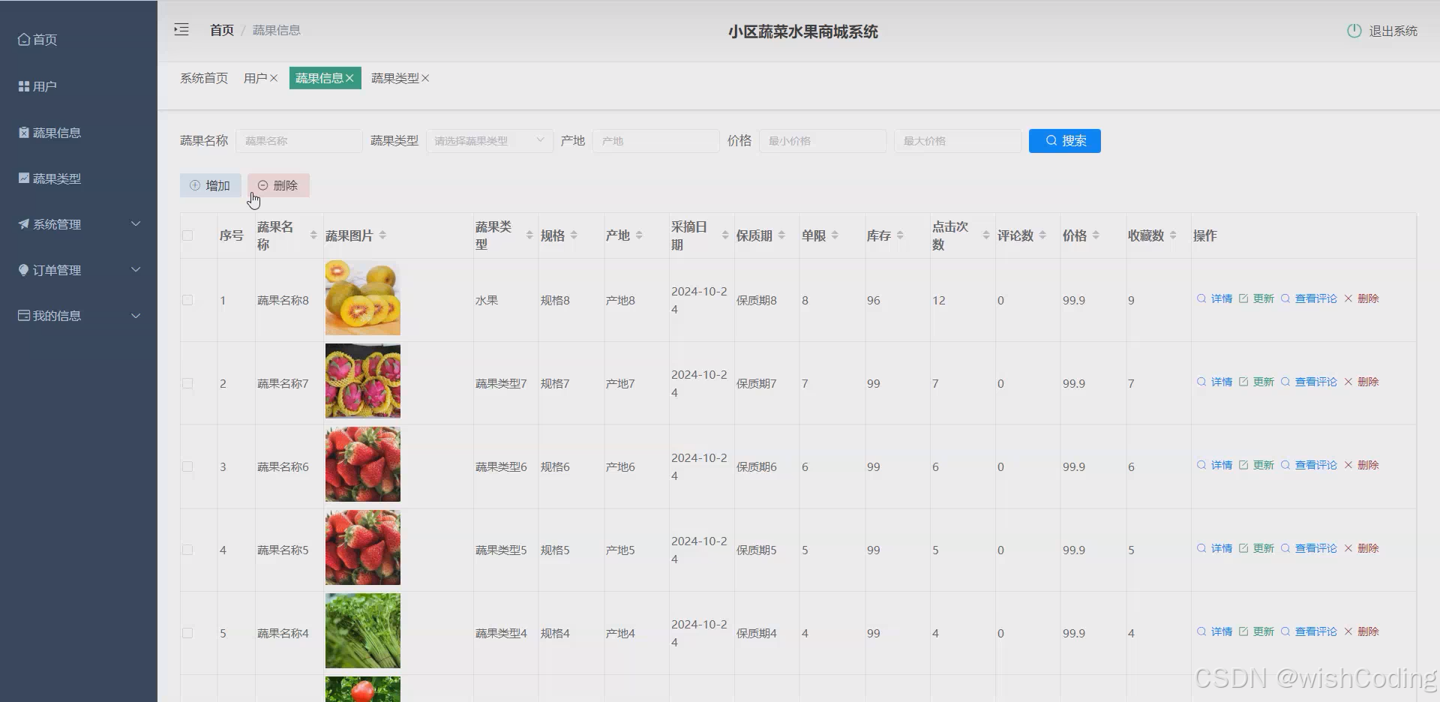Open the 请选择蔬果类型 dropdown
Screen dimensions: 1440x702
488,140
